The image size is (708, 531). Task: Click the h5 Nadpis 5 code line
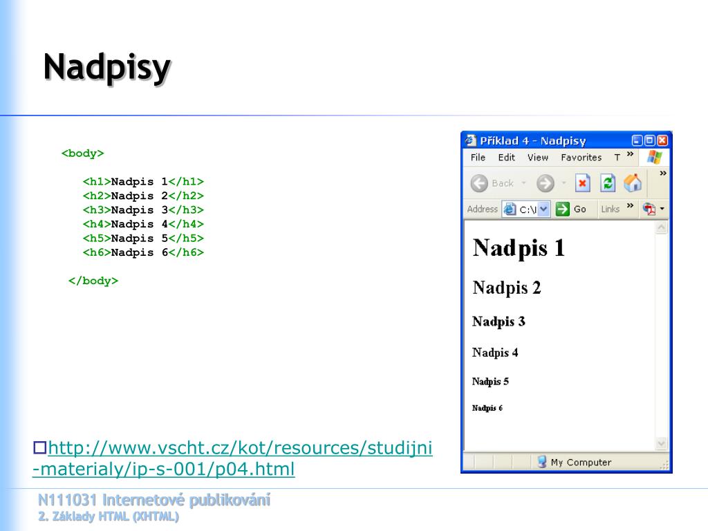[143, 239]
